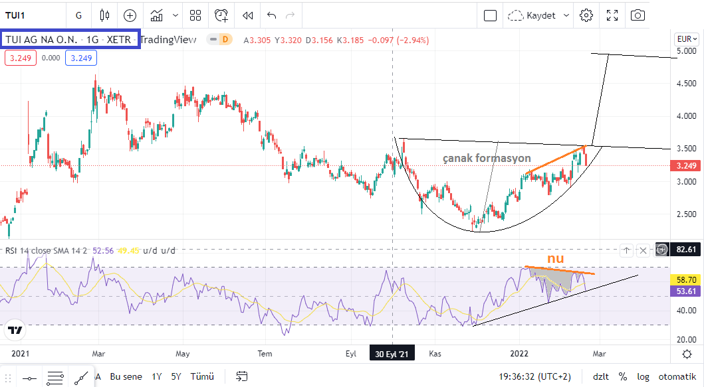Image resolution: width=704 pixels, height=387 pixels.
Task: Click the 3.249 current price label on axis
Action: tap(685, 165)
